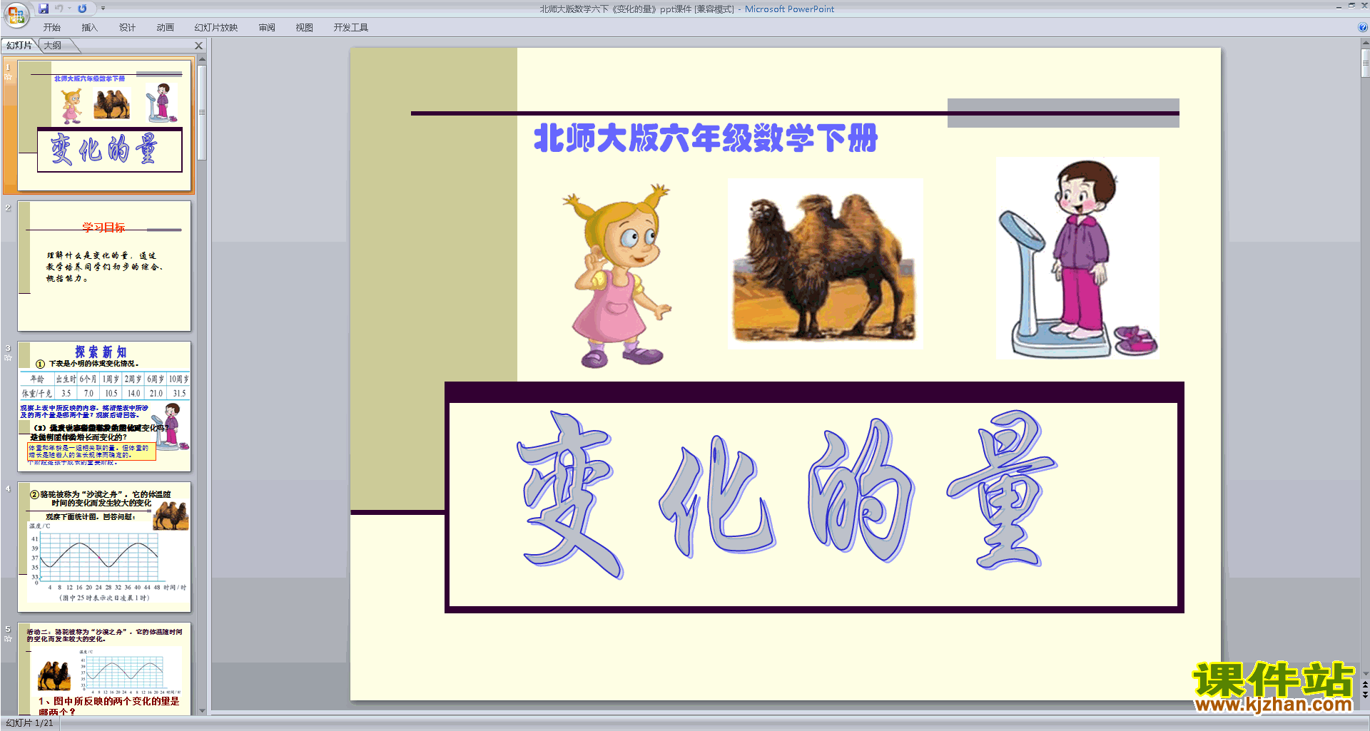Click the animation star icon beside slide 1
The width and height of the screenshot is (1370, 731).
click(x=8, y=77)
